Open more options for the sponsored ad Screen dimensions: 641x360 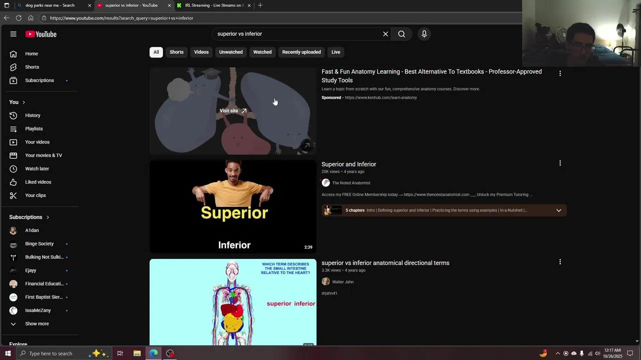tap(560, 73)
